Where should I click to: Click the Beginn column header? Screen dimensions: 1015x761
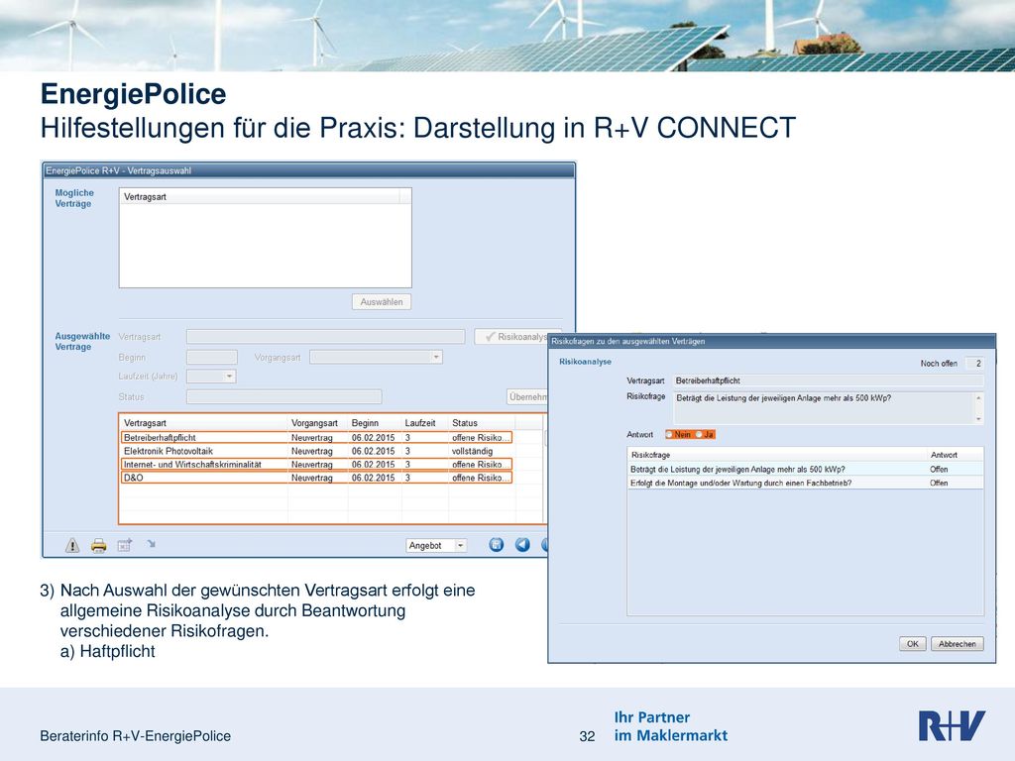click(x=375, y=423)
